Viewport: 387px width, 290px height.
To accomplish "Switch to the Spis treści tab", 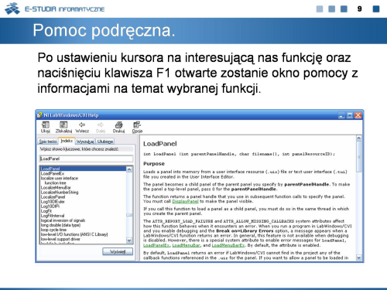I will pos(48,142).
